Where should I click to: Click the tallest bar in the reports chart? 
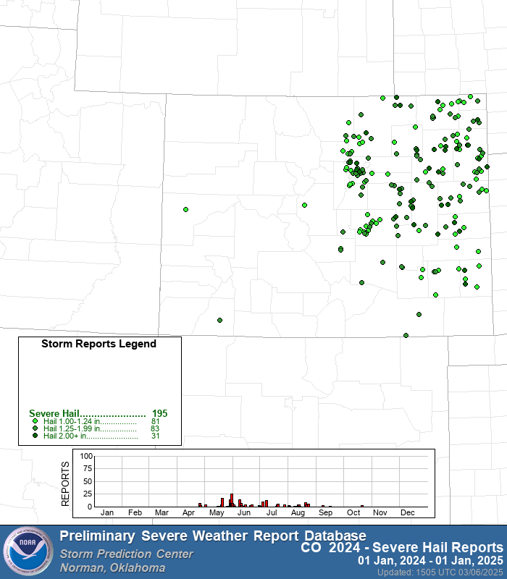pyautogui.click(x=232, y=499)
